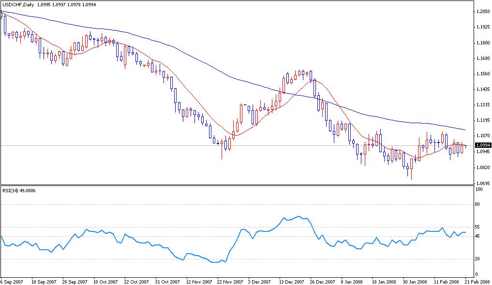Click the 1.0945 price axis label
This screenshot has width=492, height=285.
(x=483, y=152)
